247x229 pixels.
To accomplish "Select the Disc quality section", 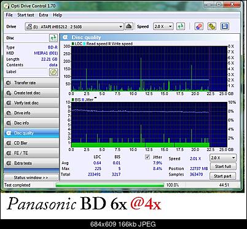I will click(x=31, y=133).
